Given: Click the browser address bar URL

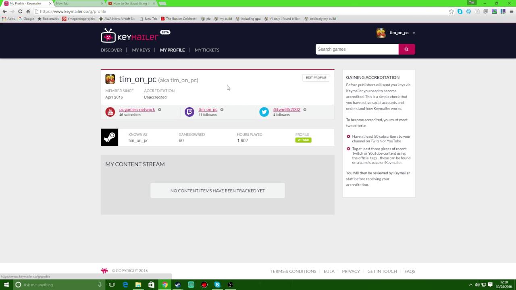Looking at the screenshot, I should pyautogui.click(x=73, y=11).
